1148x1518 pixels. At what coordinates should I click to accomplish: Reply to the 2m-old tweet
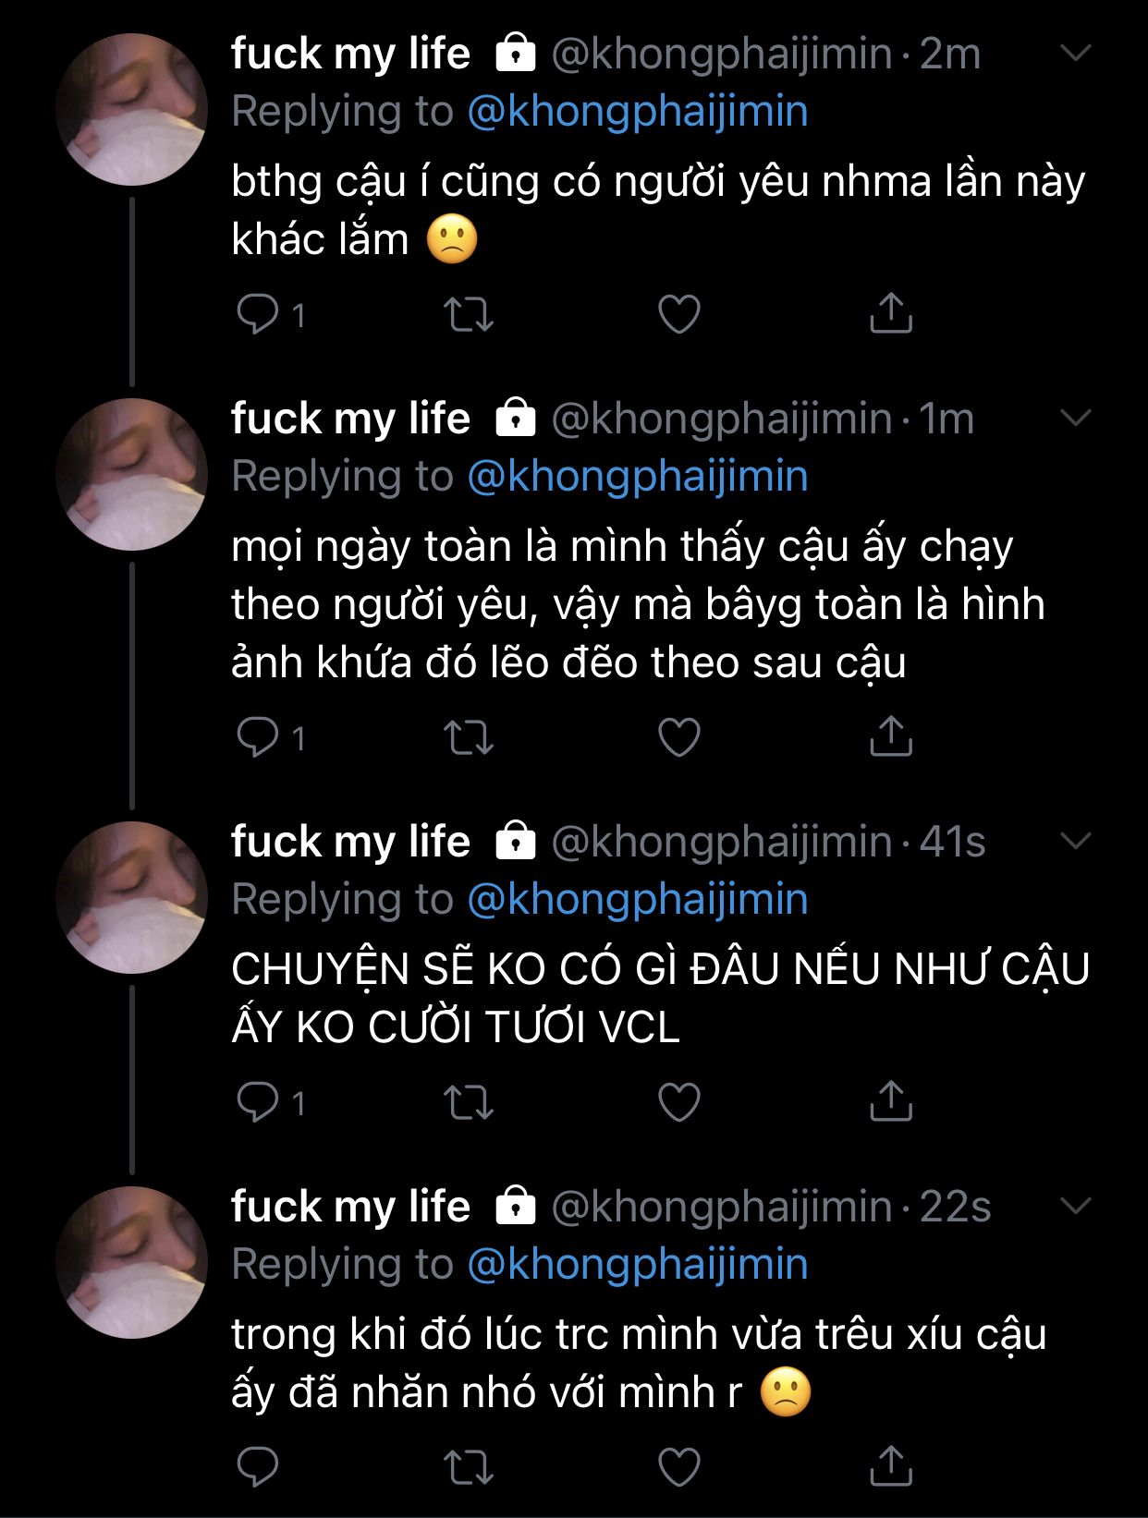[257, 315]
